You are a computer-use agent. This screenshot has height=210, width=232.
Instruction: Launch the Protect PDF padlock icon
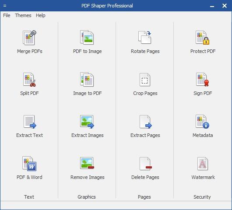202,38
